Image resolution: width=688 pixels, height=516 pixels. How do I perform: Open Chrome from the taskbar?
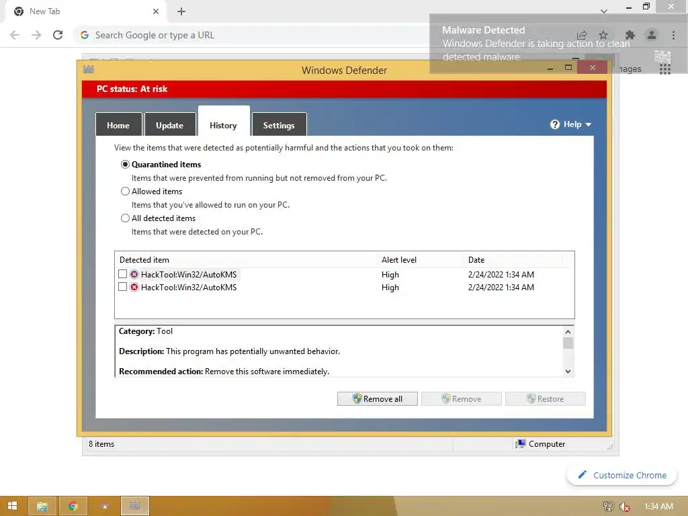click(x=73, y=506)
